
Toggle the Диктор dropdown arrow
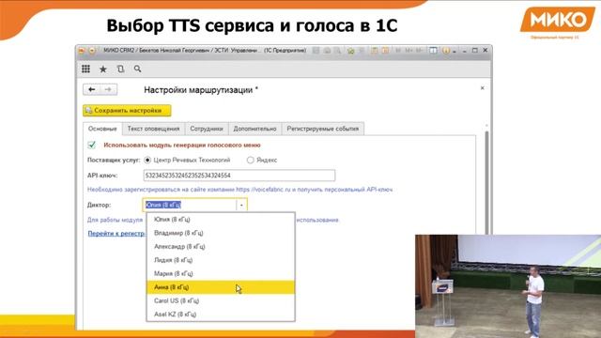tap(241, 205)
